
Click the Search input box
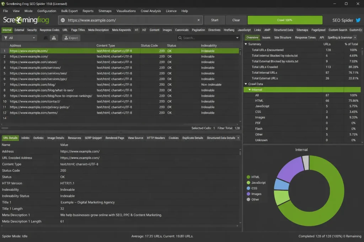(208, 38)
